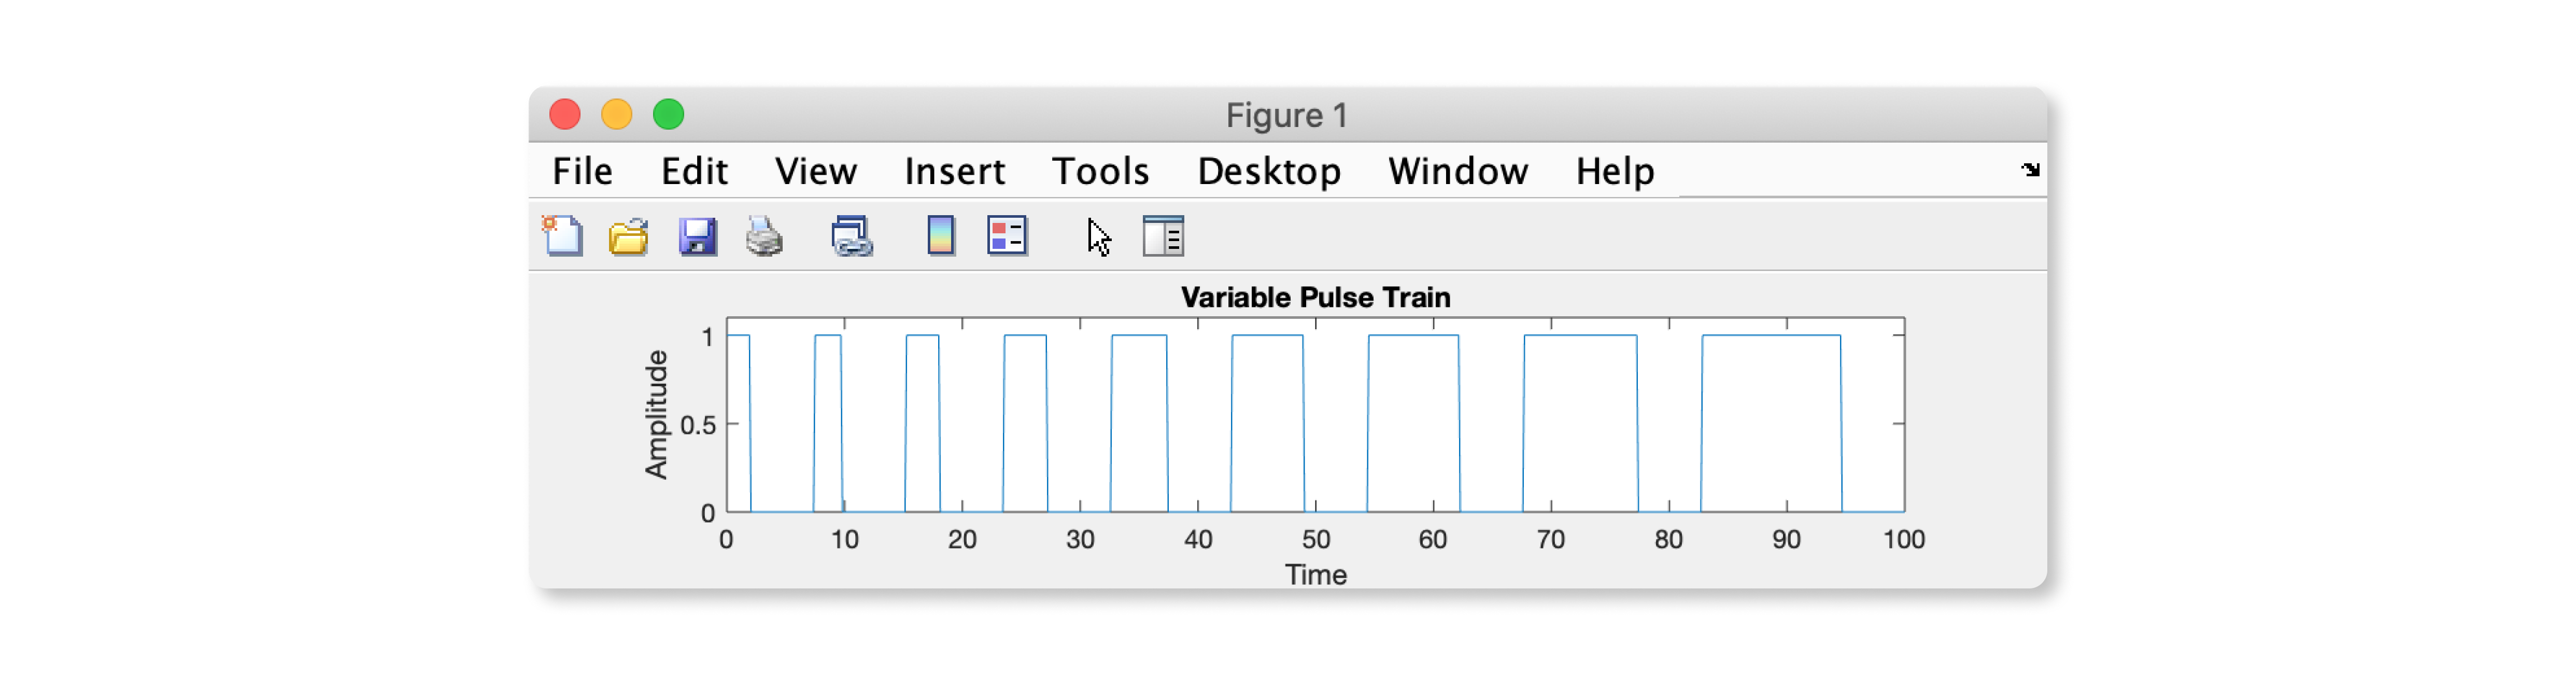Expand the View menu
This screenshot has height=674, width=2576.
(x=815, y=172)
